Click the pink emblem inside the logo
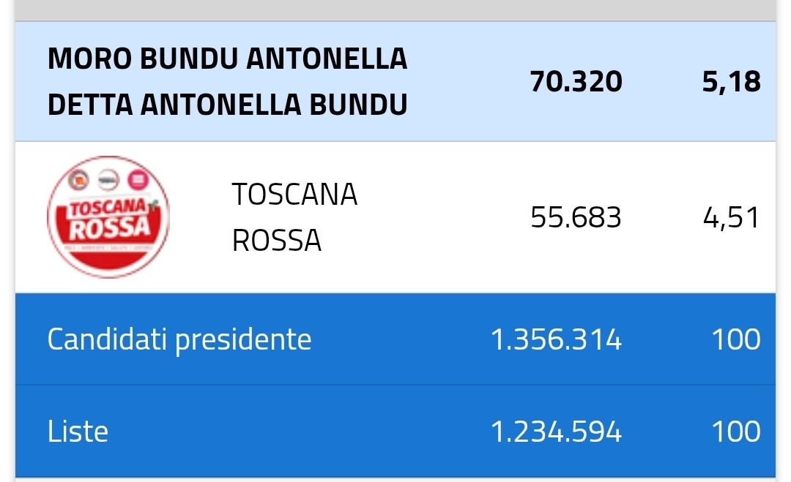The image size is (791, 482). (x=138, y=178)
